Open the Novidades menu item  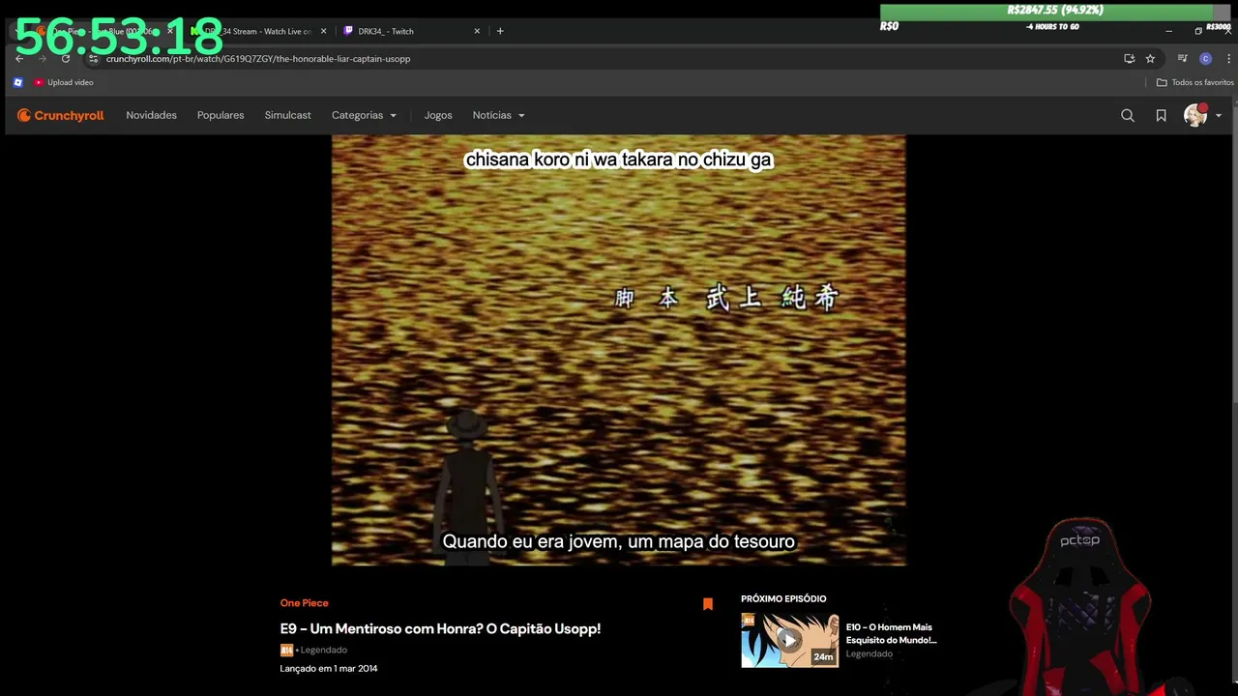pyautogui.click(x=151, y=115)
